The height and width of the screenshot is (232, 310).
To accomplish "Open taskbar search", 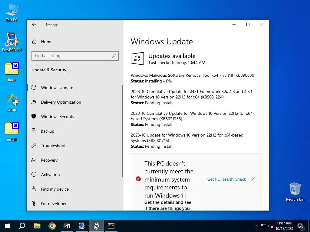I will tap(22, 226).
